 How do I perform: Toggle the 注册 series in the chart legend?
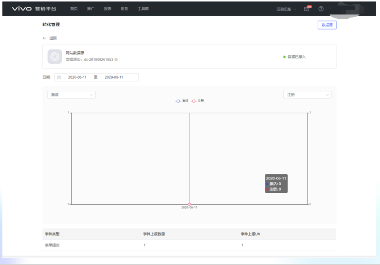(197, 101)
